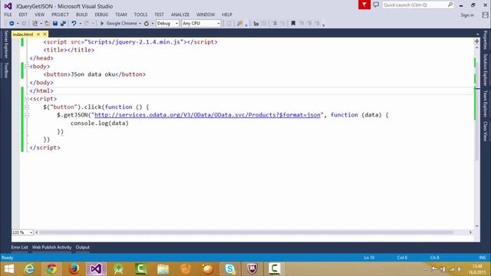
Task: Open the Web Publish Activity tab
Action: coord(51,247)
